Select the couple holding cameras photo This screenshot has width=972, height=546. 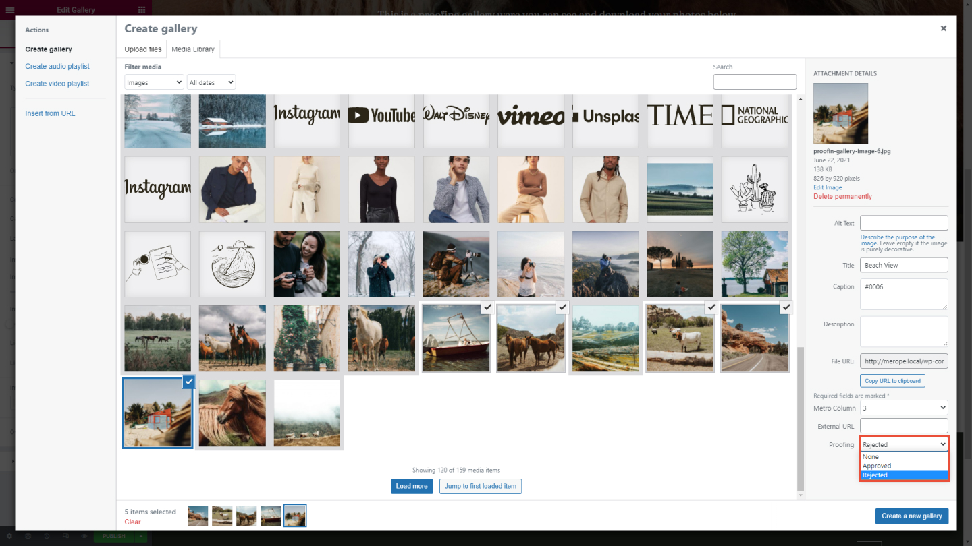(x=307, y=264)
